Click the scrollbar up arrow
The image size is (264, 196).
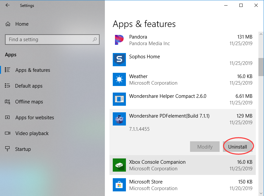point(261,34)
